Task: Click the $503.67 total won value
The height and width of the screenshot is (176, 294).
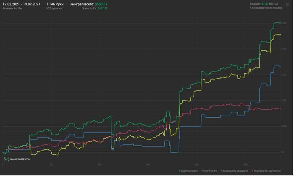Action: [x=101, y=4]
